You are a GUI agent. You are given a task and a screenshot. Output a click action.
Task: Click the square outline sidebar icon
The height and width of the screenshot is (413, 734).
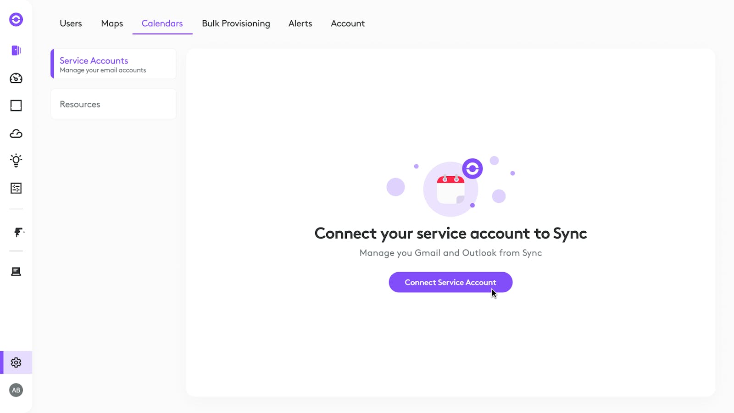point(16,106)
